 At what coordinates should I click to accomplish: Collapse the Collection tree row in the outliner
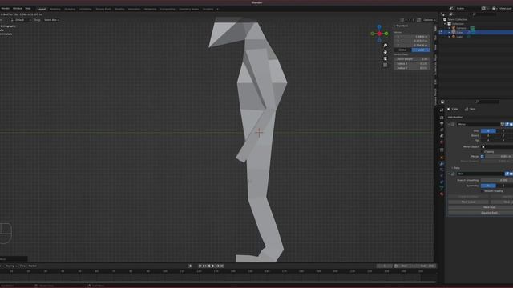446,24
